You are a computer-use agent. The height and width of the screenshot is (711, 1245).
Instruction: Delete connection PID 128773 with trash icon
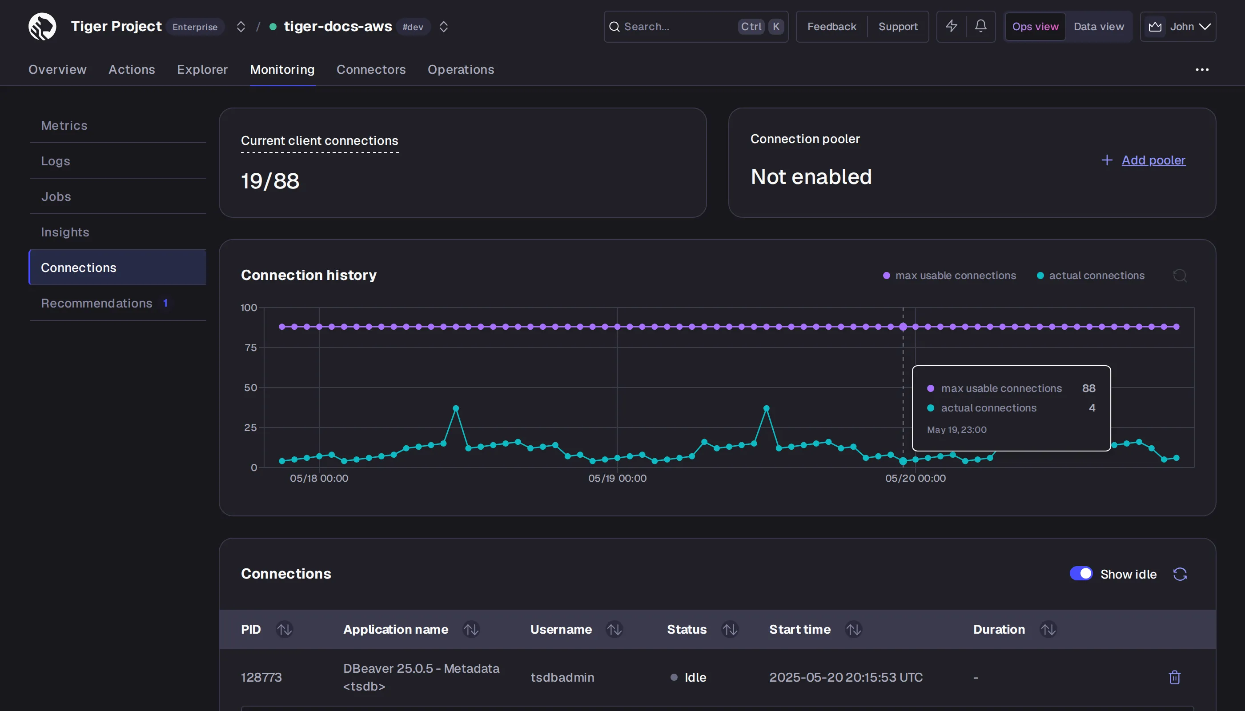click(1174, 677)
